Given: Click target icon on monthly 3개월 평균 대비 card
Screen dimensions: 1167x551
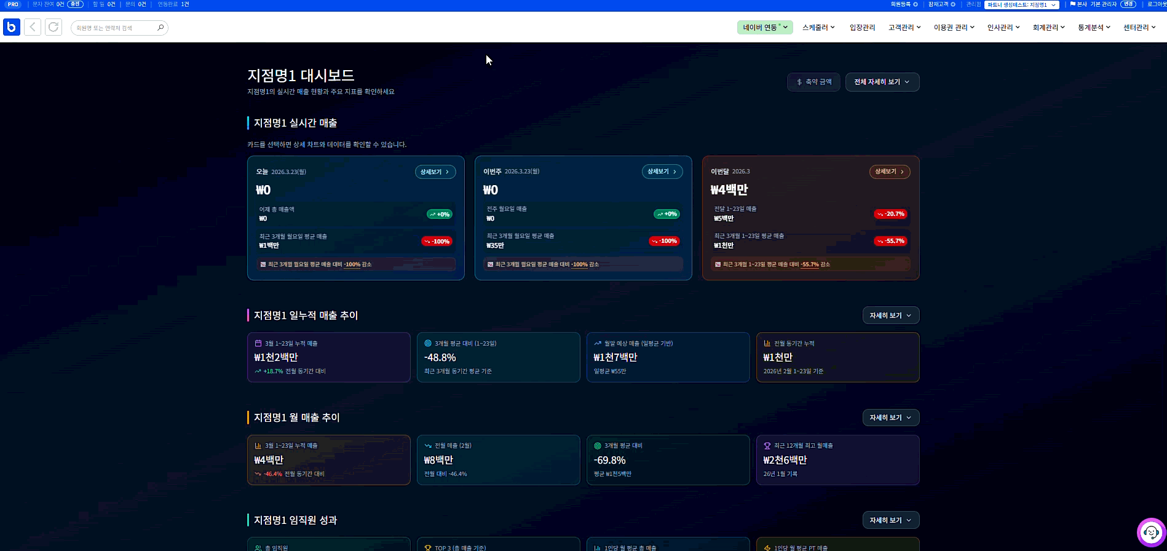Looking at the screenshot, I should [x=598, y=445].
